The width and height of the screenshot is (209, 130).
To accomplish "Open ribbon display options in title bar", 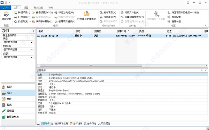I will 188,2.
